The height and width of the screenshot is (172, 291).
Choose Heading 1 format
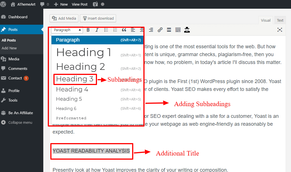click(x=98, y=52)
